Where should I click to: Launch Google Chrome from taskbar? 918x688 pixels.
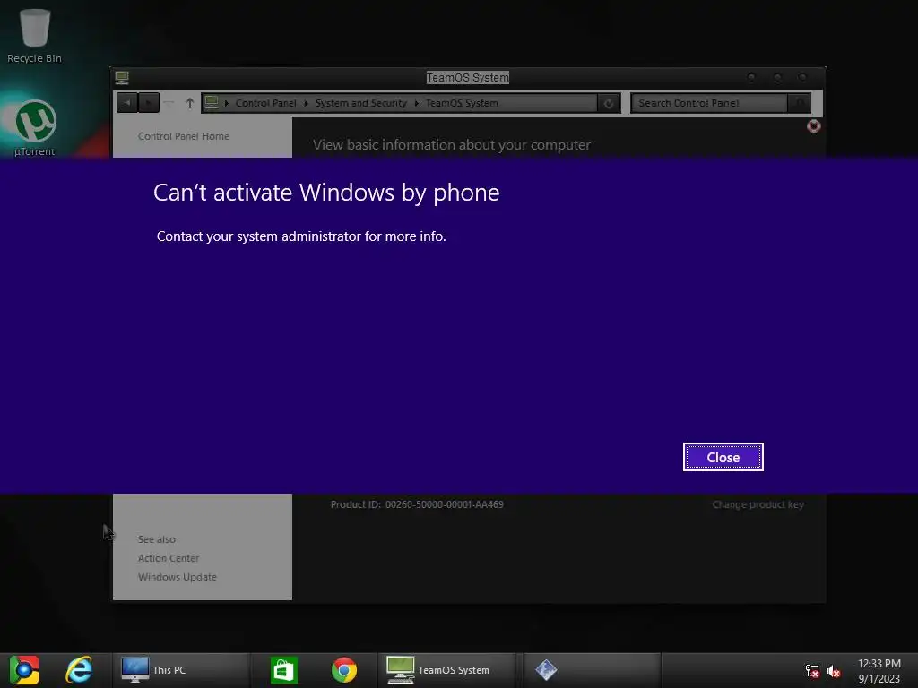click(343, 670)
